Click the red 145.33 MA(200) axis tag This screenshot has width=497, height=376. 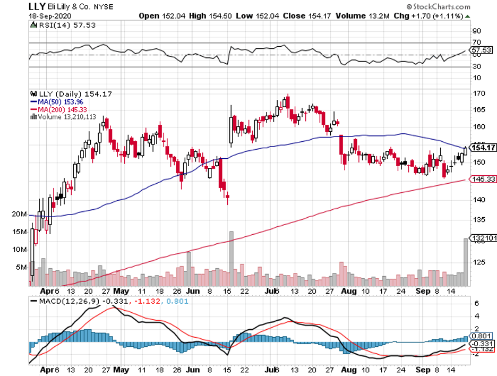pos(483,180)
